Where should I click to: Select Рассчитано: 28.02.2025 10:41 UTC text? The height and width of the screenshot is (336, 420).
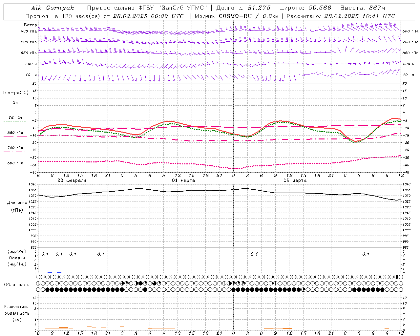coord(341,16)
